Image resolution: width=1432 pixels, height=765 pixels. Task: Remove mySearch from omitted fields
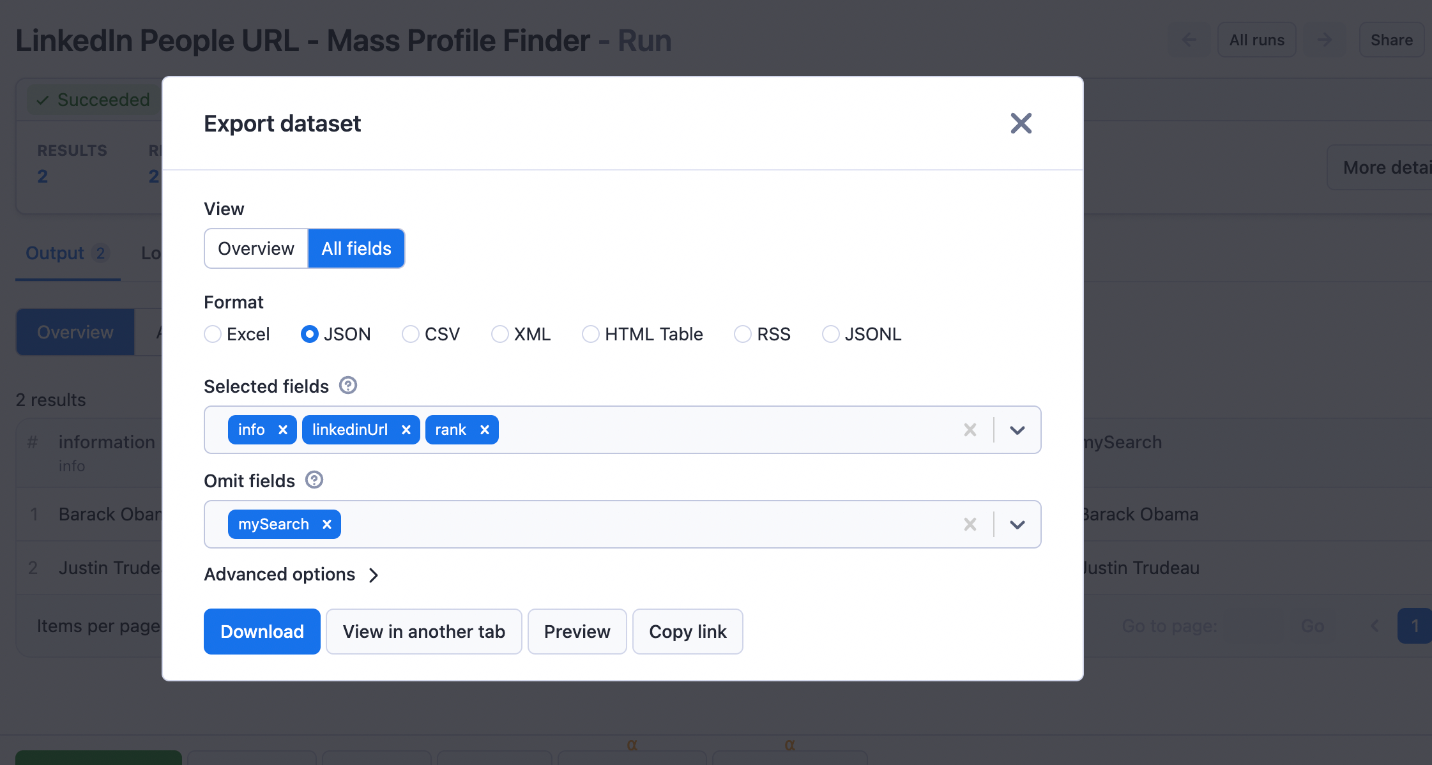tap(327, 524)
